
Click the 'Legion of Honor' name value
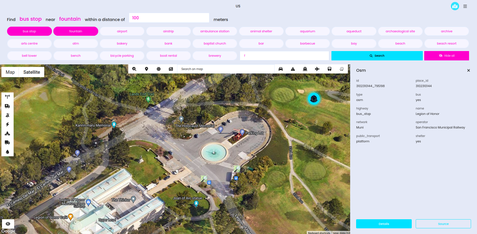(x=427, y=114)
